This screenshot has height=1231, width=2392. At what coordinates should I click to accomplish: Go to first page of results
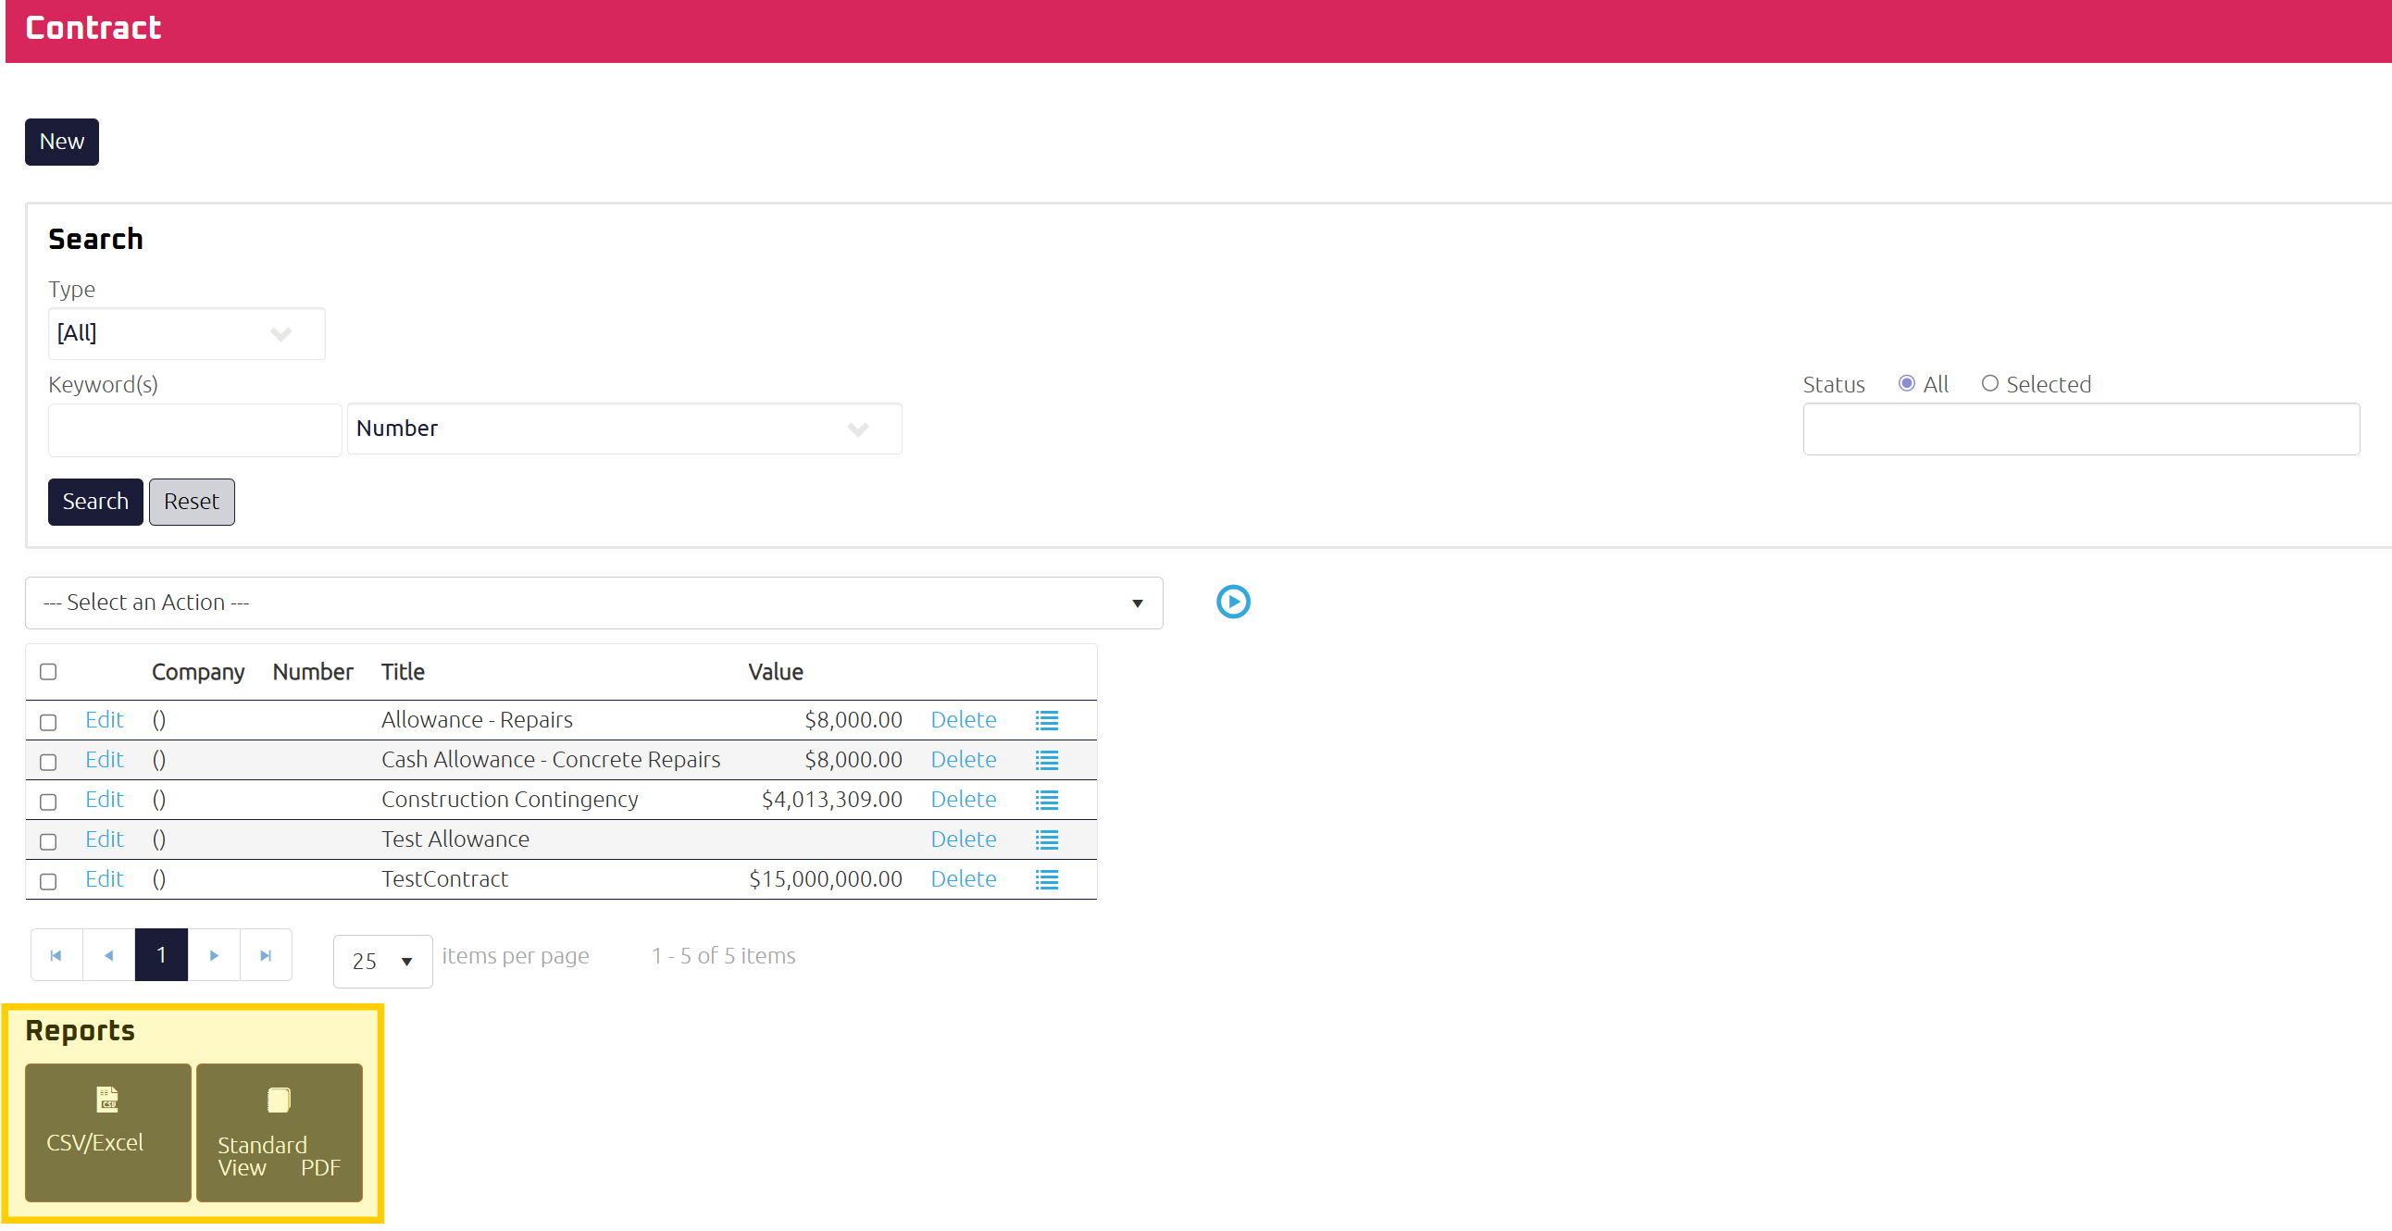tap(56, 955)
